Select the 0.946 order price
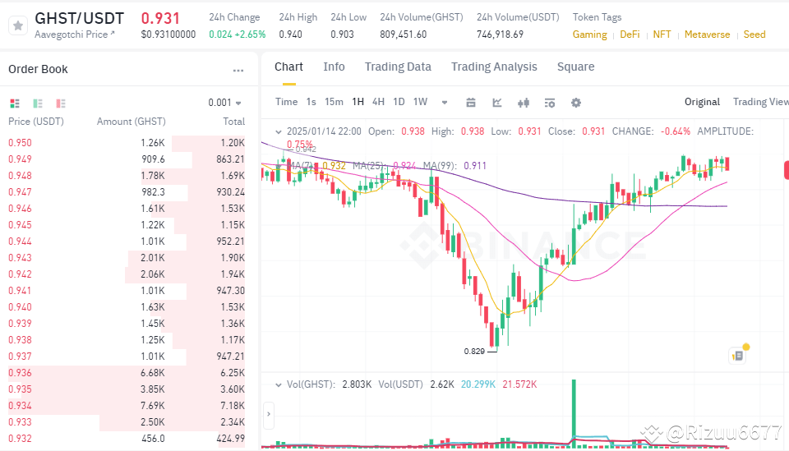The height and width of the screenshot is (451, 789). pyautogui.click(x=20, y=209)
